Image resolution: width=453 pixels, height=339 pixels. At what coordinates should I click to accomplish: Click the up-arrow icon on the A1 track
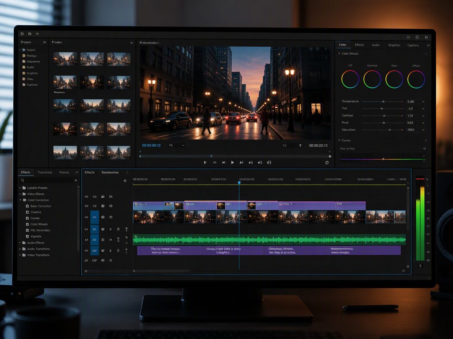tap(126, 230)
